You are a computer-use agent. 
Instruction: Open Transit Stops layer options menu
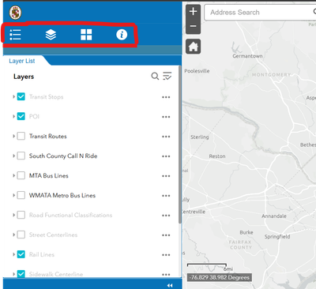point(166,97)
